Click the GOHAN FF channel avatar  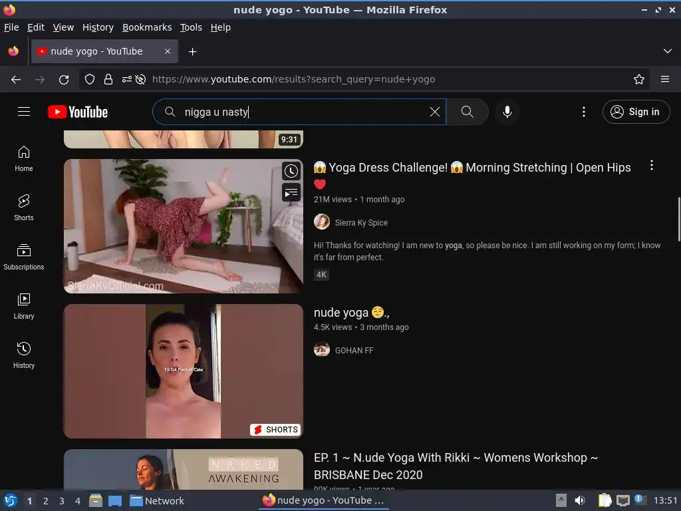tap(321, 349)
